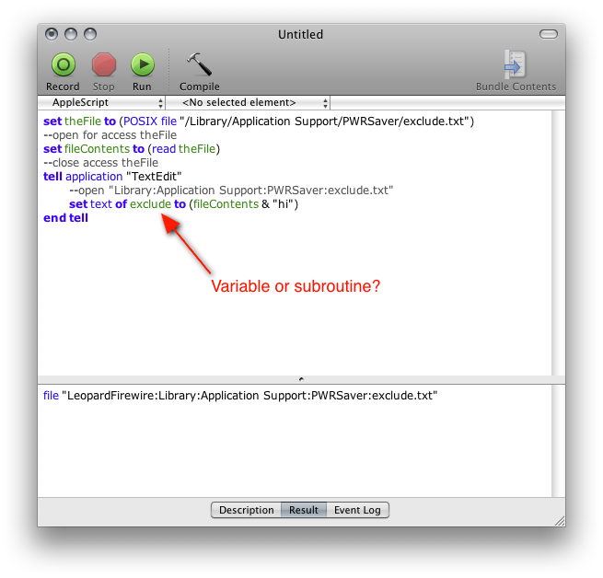Viewport: 603px width, 578px height.
Task: Click the zoom button in title bar
Action: pyautogui.click(x=90, y=34)
